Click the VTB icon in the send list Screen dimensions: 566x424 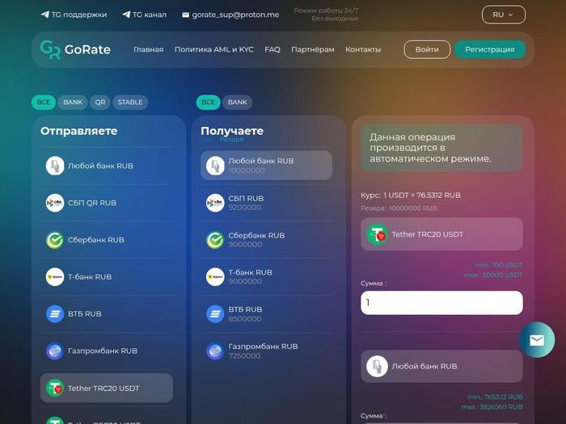click(x=55, y=314)
